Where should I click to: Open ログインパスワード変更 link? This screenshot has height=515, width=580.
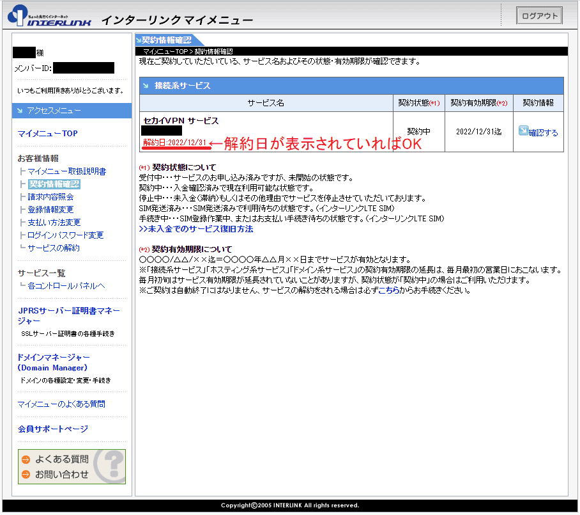pos(65,235)
